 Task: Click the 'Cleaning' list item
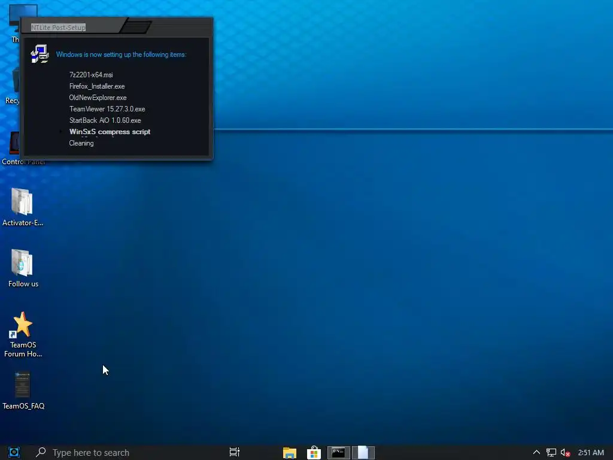[81, 143]
